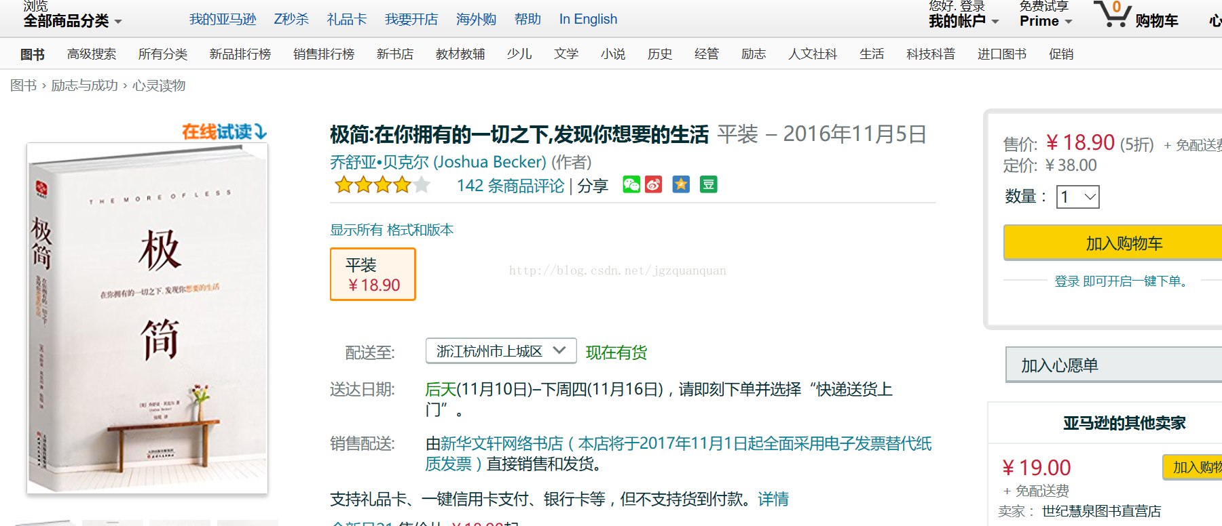
Task: Click seller name 世纪慧泉图书直营店
Action: pyautogui.click(x=1101, y=511)
